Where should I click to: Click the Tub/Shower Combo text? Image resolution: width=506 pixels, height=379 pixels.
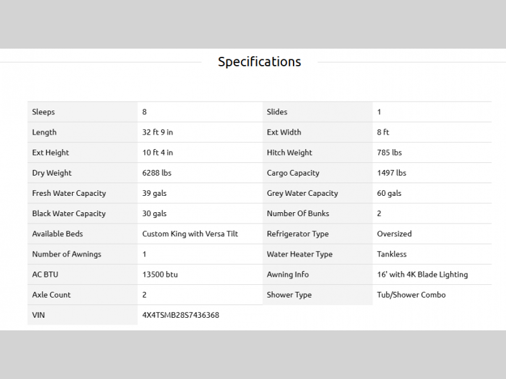(411, 295)
